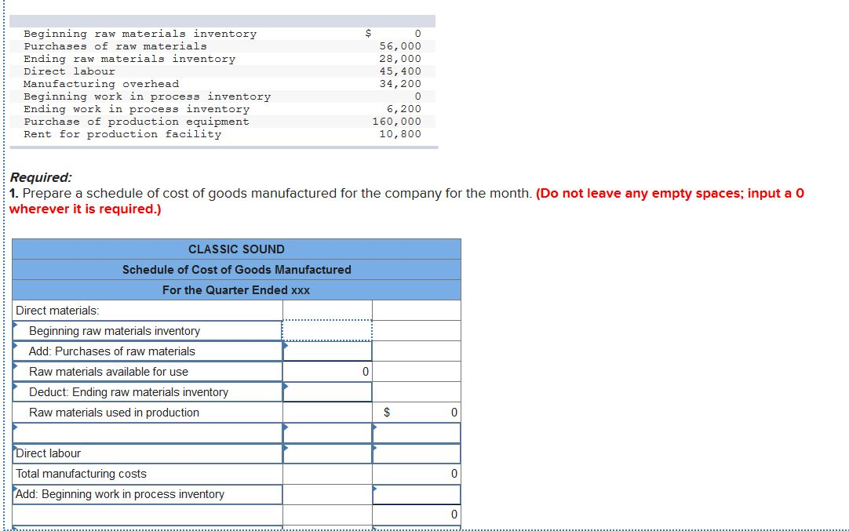Click Beginning work in process inventory right amount field
Screen dimensions: 849x531
coord(417,494)
